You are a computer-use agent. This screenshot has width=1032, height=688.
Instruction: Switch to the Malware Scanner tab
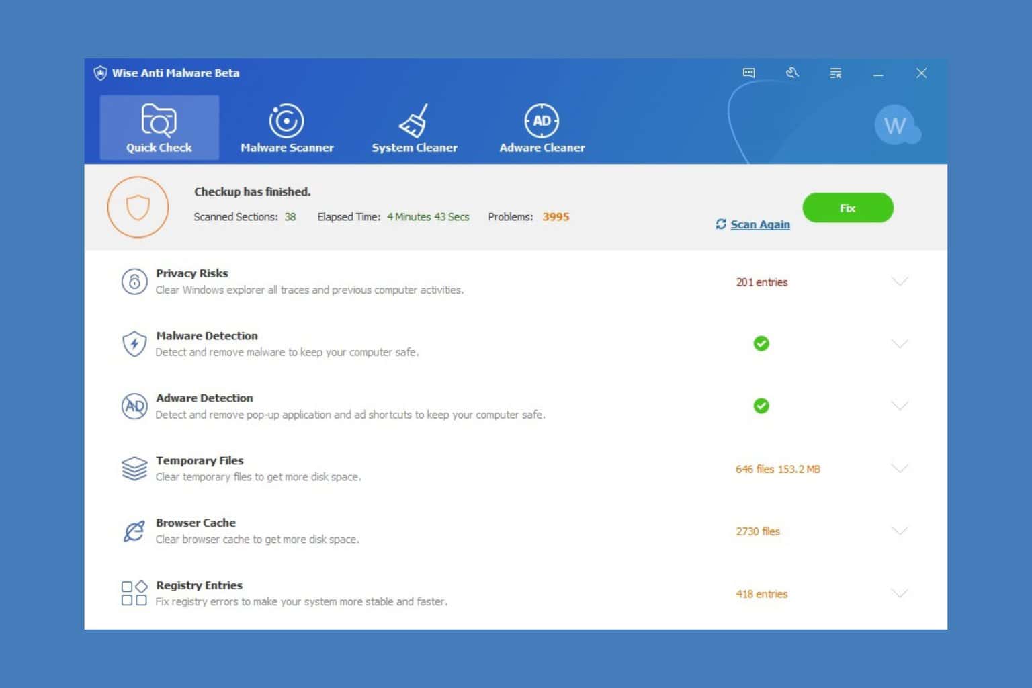coord(287,128)
